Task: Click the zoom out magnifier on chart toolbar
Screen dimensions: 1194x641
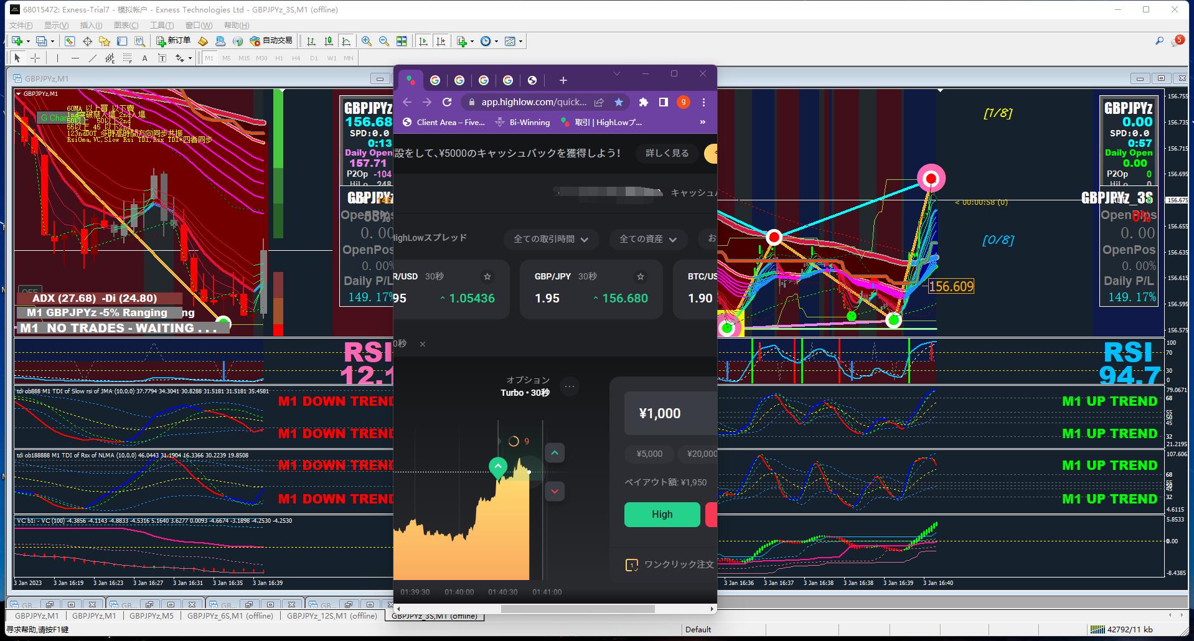Action: coord(384,41)
